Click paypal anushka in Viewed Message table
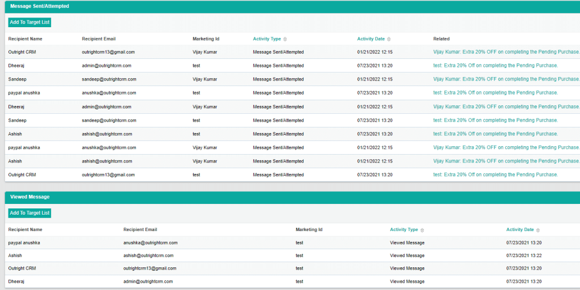This screenshot has height=290, width=580. 24,243
